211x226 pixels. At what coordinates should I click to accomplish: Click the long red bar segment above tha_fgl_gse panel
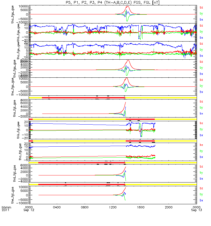84,98
